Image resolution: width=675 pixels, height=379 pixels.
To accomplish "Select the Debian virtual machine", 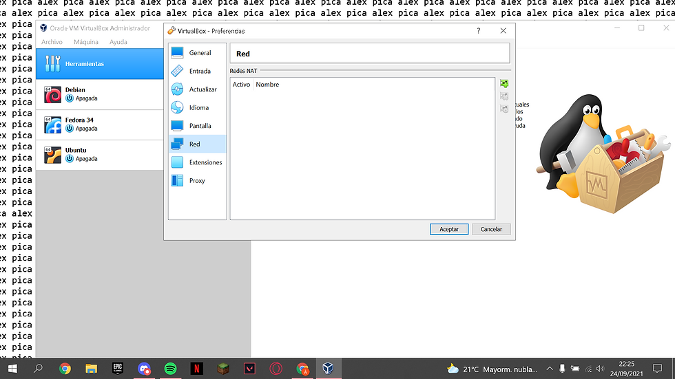I will click(x=100, y=94).
